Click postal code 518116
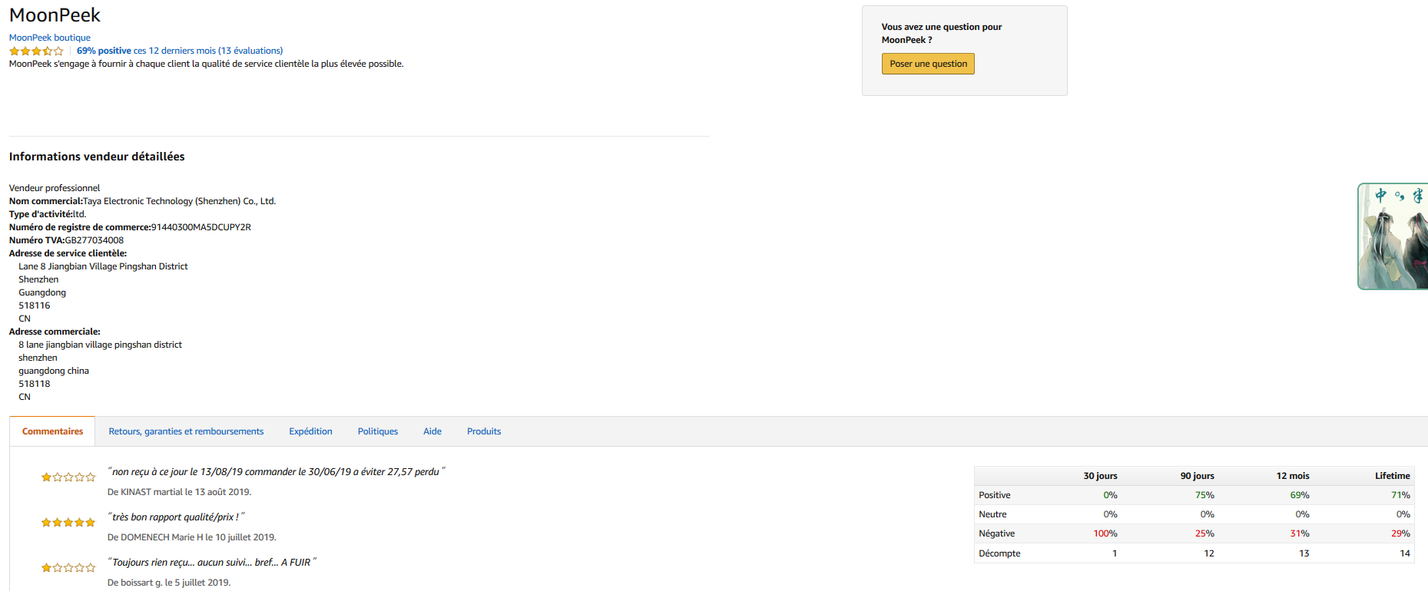This screenshot has height=591, width=1428. pos(35,305)
